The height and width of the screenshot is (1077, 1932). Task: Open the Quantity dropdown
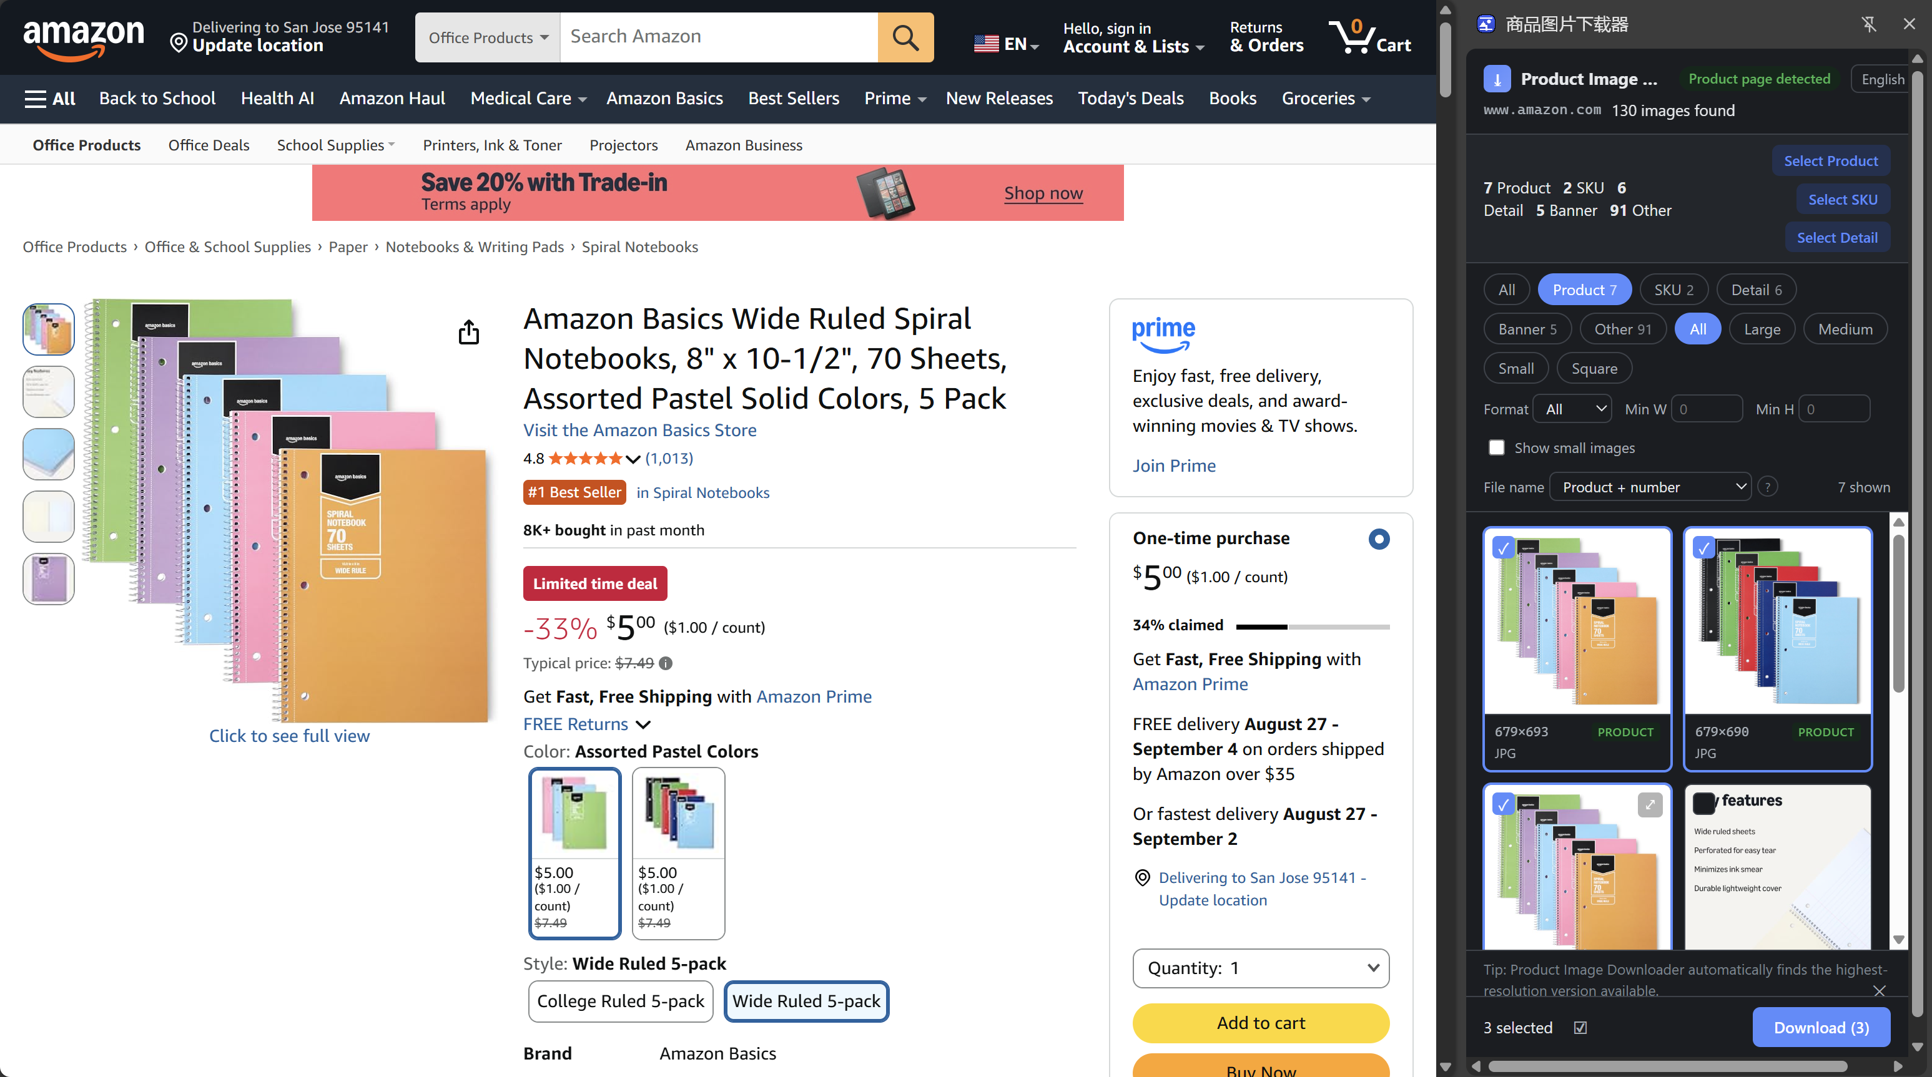[1260, 968]
